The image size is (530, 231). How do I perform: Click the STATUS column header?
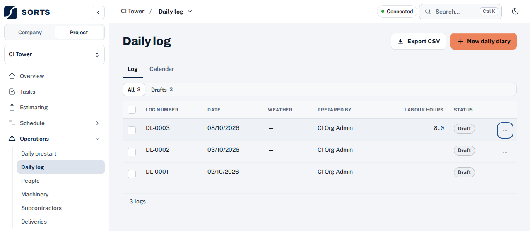463,110
